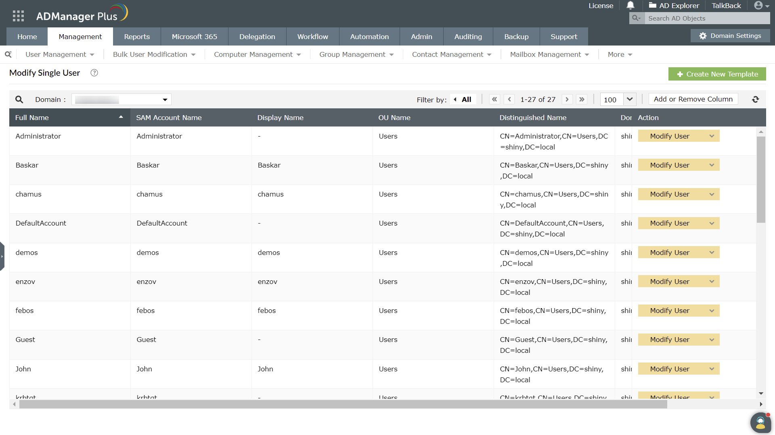The width and height of the screenshot is (775, 435).
Task: Click the horizontal scrollbar of the table
Action: pyautogui.click(x=343, y=404)
